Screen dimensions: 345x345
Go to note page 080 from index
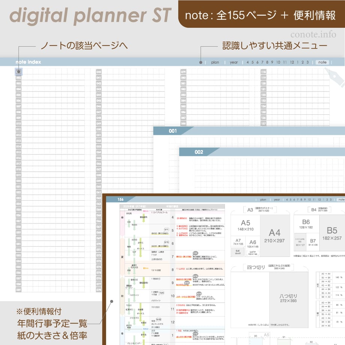click(183, 78)
